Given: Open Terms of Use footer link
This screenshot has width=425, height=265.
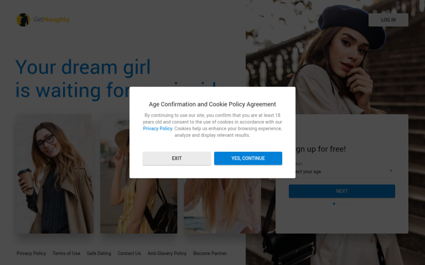Looking at the screenshot, I should point(66,253).
